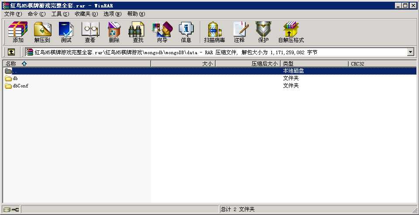Open the 注释 (Comment) tool
Image resolution: width=419 pixels, height=215 pixels.
click(x=239, y=32)
